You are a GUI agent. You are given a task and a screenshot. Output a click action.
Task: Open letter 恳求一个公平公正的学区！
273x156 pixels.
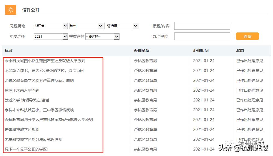27,149
